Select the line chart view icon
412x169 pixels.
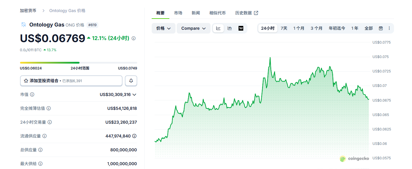(x=218, y=28)
